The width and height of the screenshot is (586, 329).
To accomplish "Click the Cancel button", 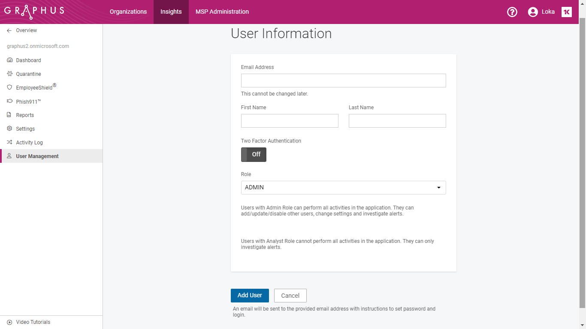I will [x=290, y=296].
